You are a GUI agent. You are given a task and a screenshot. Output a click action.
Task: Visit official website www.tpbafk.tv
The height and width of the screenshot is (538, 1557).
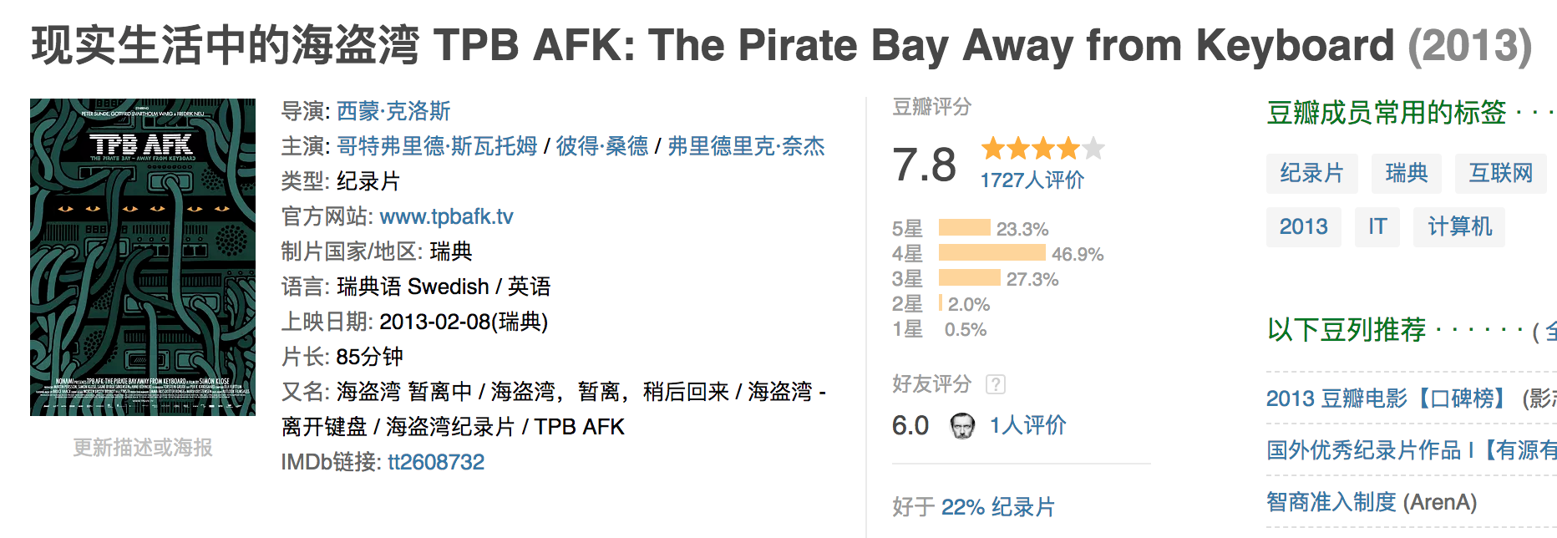pos(446,216)
